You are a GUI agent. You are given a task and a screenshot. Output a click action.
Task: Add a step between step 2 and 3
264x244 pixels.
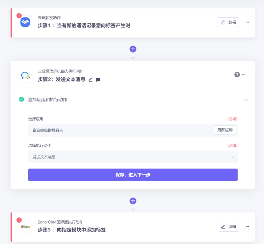click(133, 201)
